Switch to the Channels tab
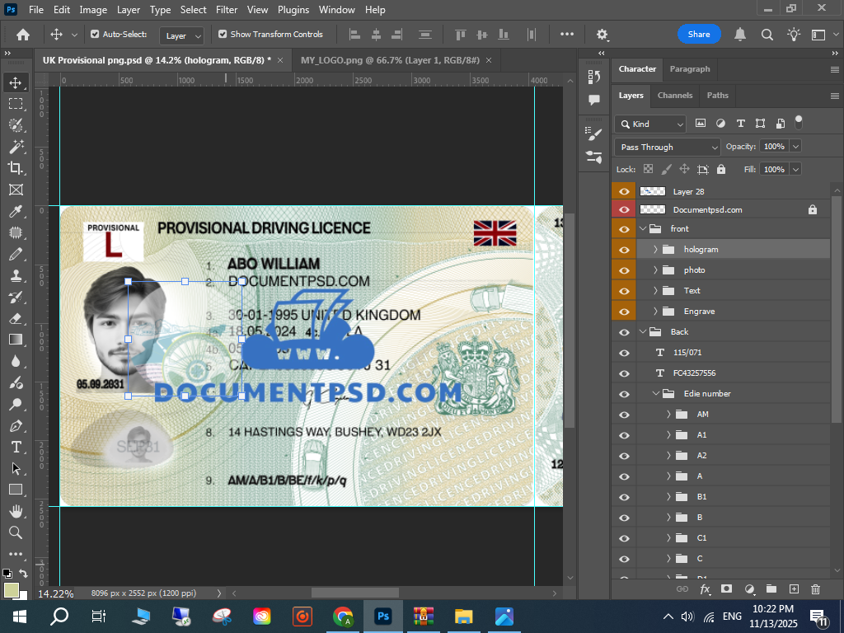844x633 pixels. [x=674, y=95]
